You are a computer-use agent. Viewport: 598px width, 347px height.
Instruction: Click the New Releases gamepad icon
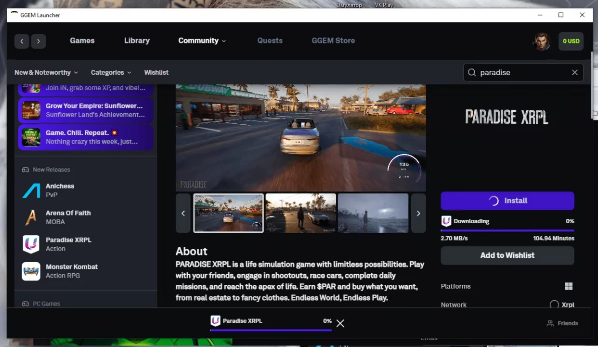26,170
